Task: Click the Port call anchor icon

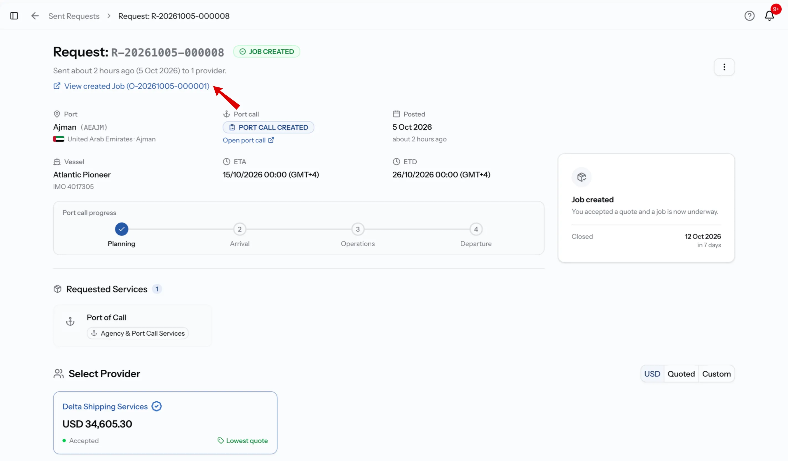Action: pyautogui.click(x=226, y=114)
